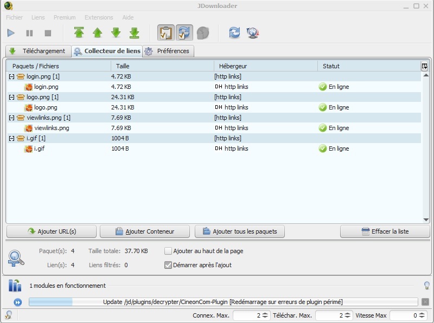
Task: Click the plugin update progress bar
Action: [223, 302]
